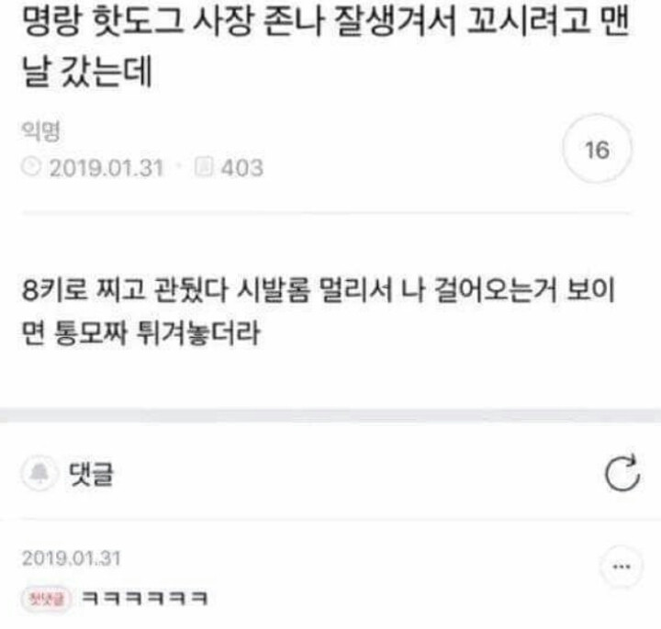Click the view count icon next to 403
Viewport: 661px width, 629px height.
point(204,167)
